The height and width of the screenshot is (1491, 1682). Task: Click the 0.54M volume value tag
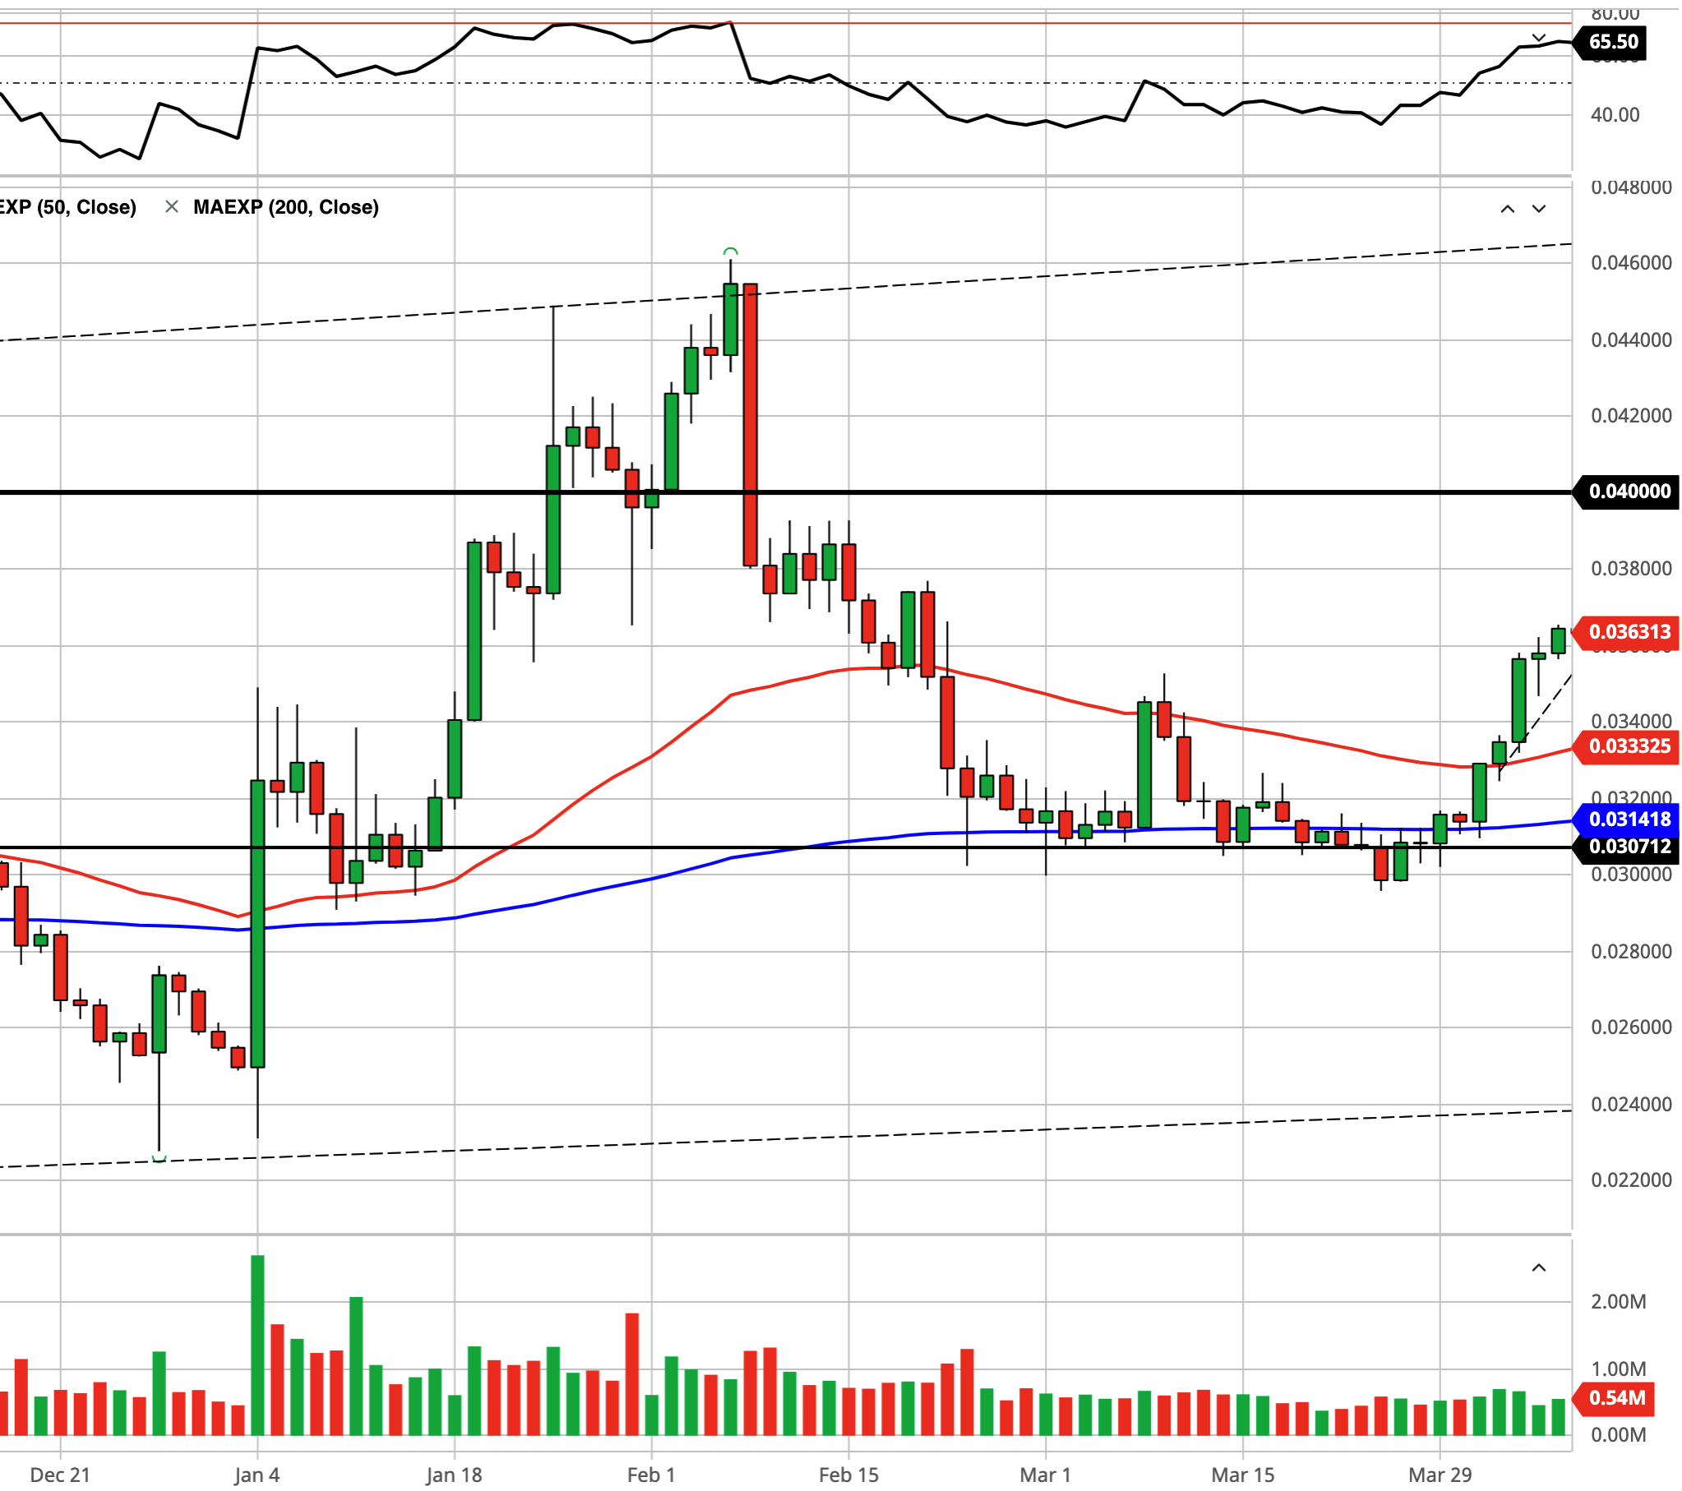coord(1614,1397)
